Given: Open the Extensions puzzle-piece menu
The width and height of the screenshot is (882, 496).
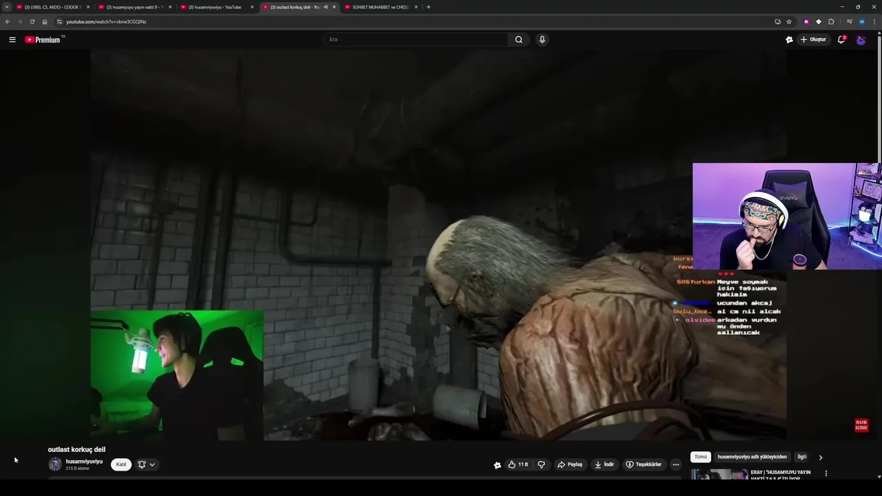Looking at the screenshot, I should tap(831, 21).
